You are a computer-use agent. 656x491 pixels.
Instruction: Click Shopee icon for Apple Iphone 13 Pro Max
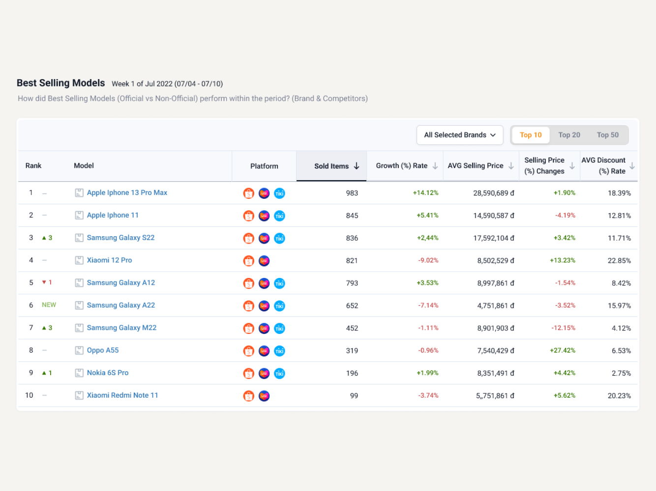click(249, 193)
